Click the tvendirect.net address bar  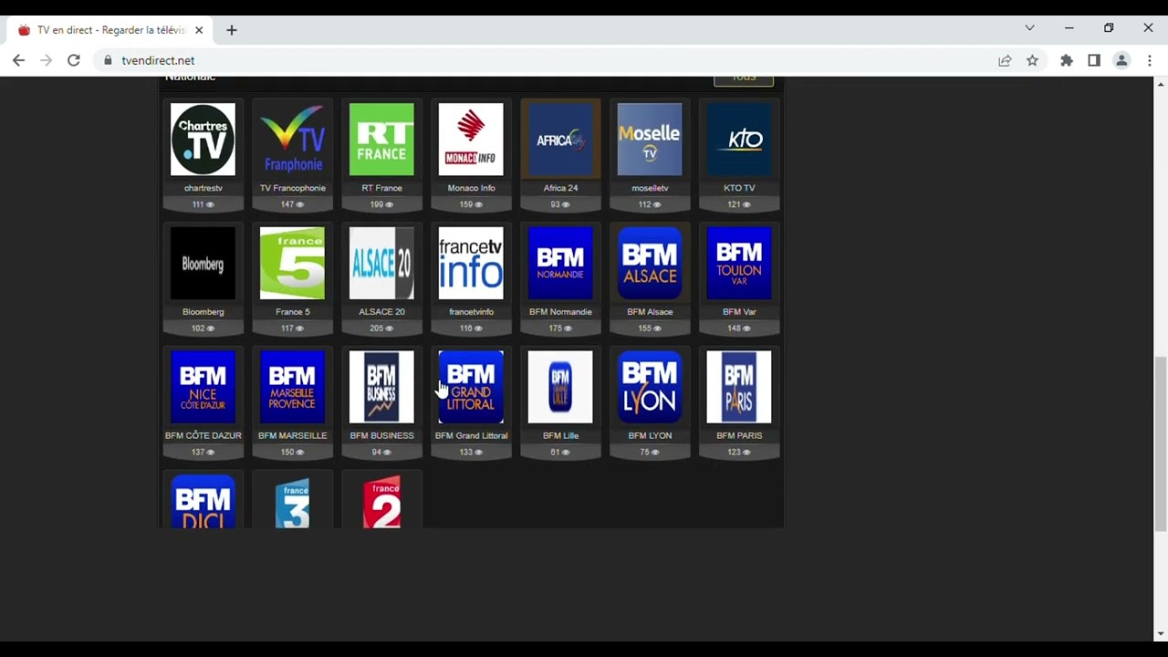547,60
